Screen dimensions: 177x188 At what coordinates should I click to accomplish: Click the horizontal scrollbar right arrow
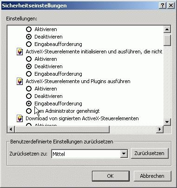[160, 129]
